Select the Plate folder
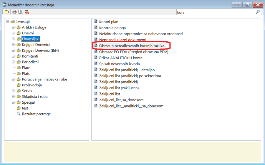 [x=26, y=68]
